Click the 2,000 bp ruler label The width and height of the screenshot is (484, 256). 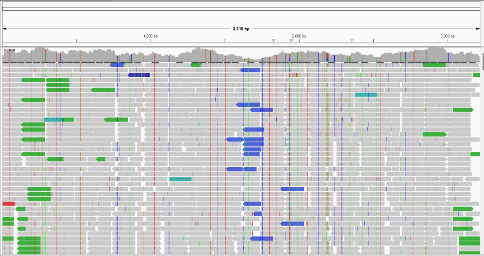click(x=299, y=36)
